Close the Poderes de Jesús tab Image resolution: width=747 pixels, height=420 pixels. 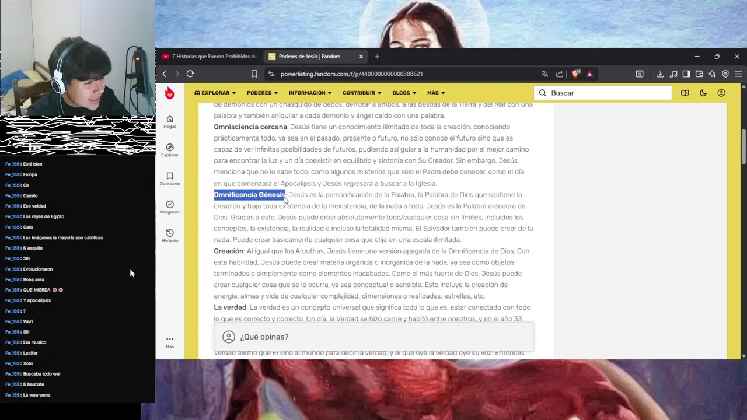361,57
